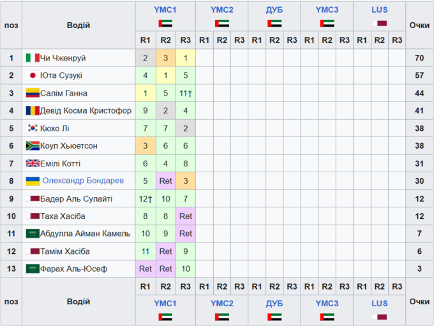Viewport: 434px width, 326px height.
Task: Click the Saudi flag beside Фарах Аль-Юсеф
Action: [x=33, y=269]
